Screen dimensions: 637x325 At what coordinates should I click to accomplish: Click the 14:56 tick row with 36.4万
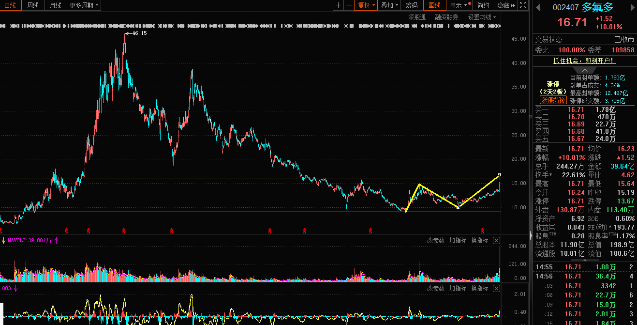pos(584,276)
